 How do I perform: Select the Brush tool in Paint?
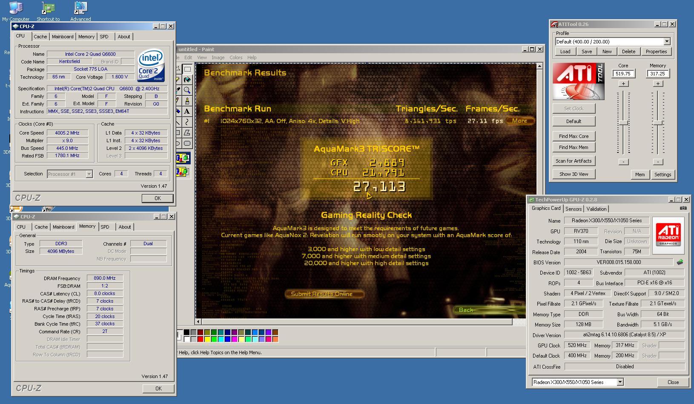[187, 101]
